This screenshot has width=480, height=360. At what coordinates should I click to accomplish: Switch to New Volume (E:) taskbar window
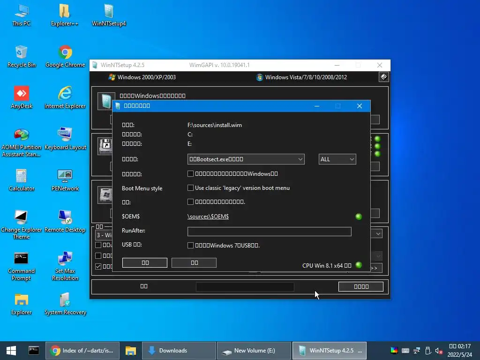point(254,351)
